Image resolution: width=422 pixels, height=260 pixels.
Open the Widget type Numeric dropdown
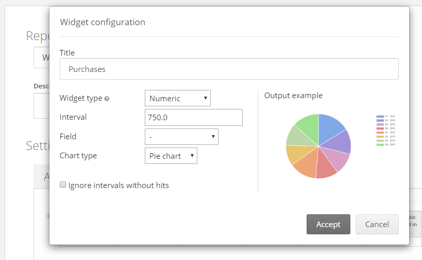(x=178, y=98)
